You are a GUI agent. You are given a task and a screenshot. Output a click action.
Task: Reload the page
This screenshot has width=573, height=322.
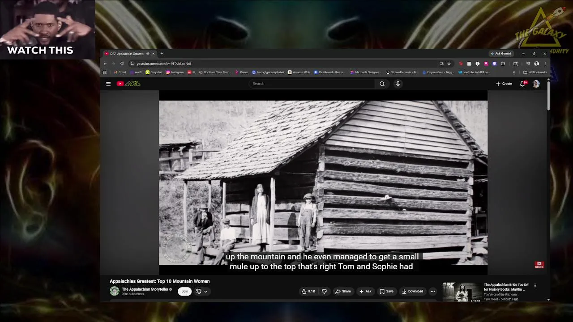tap(122, 64)
